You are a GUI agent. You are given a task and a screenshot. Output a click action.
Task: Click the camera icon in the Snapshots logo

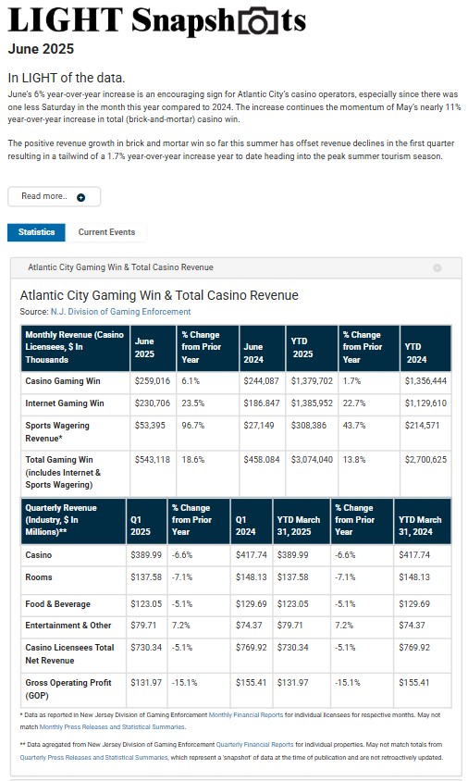coord(258,22)
